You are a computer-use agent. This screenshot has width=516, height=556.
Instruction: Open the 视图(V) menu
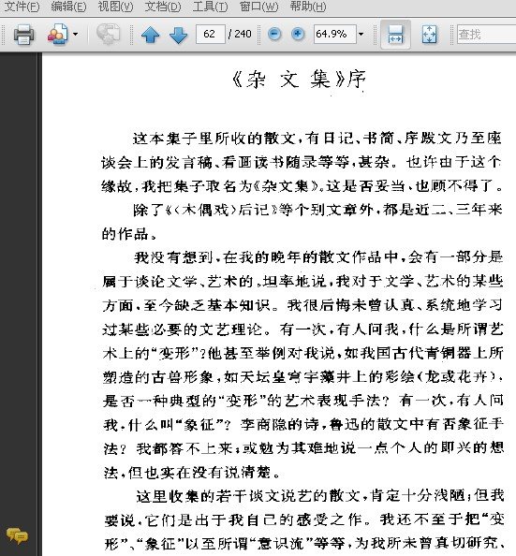coord(116,7)
